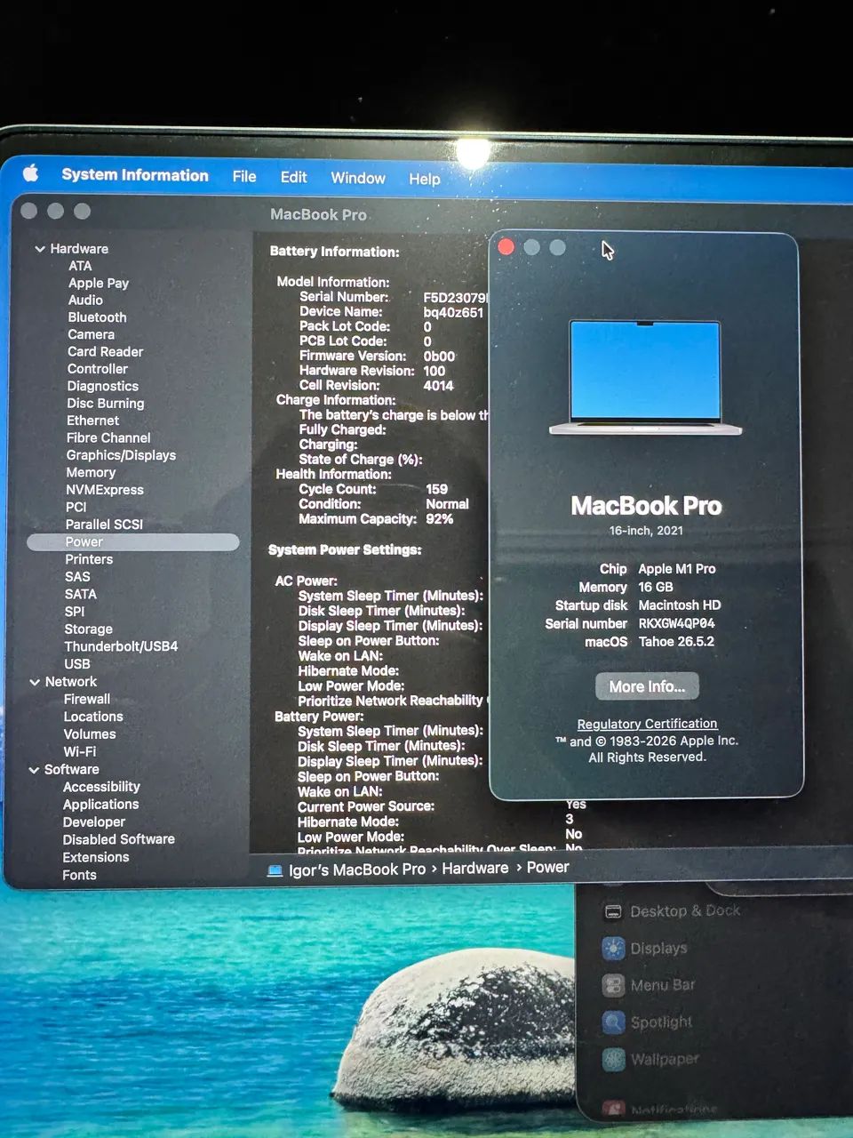
Task: Click the computer icon in path bar
Action: coord(275,870)
